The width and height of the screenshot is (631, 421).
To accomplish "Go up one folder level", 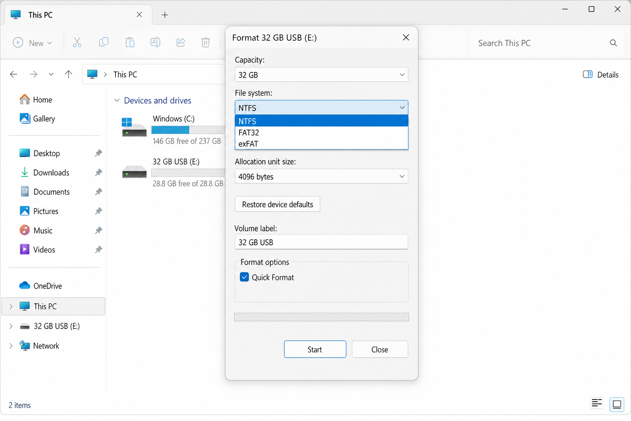I will coord(69,74).
